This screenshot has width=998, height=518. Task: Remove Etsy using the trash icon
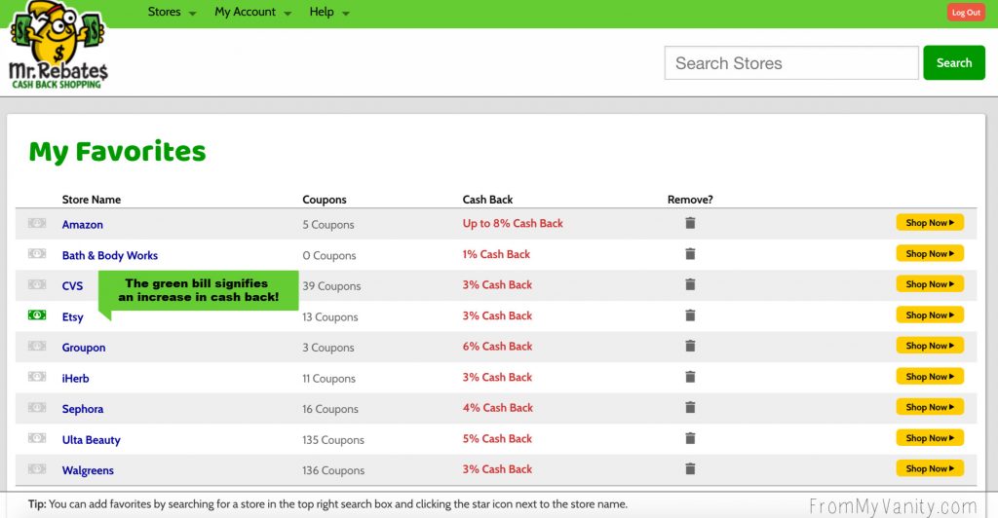(690, 315)
